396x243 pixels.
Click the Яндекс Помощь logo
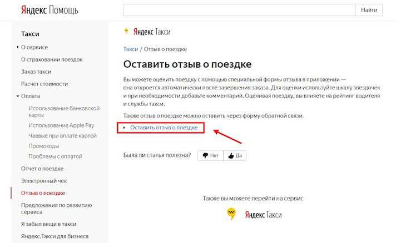pyautogui.click(x=49, y=11)
